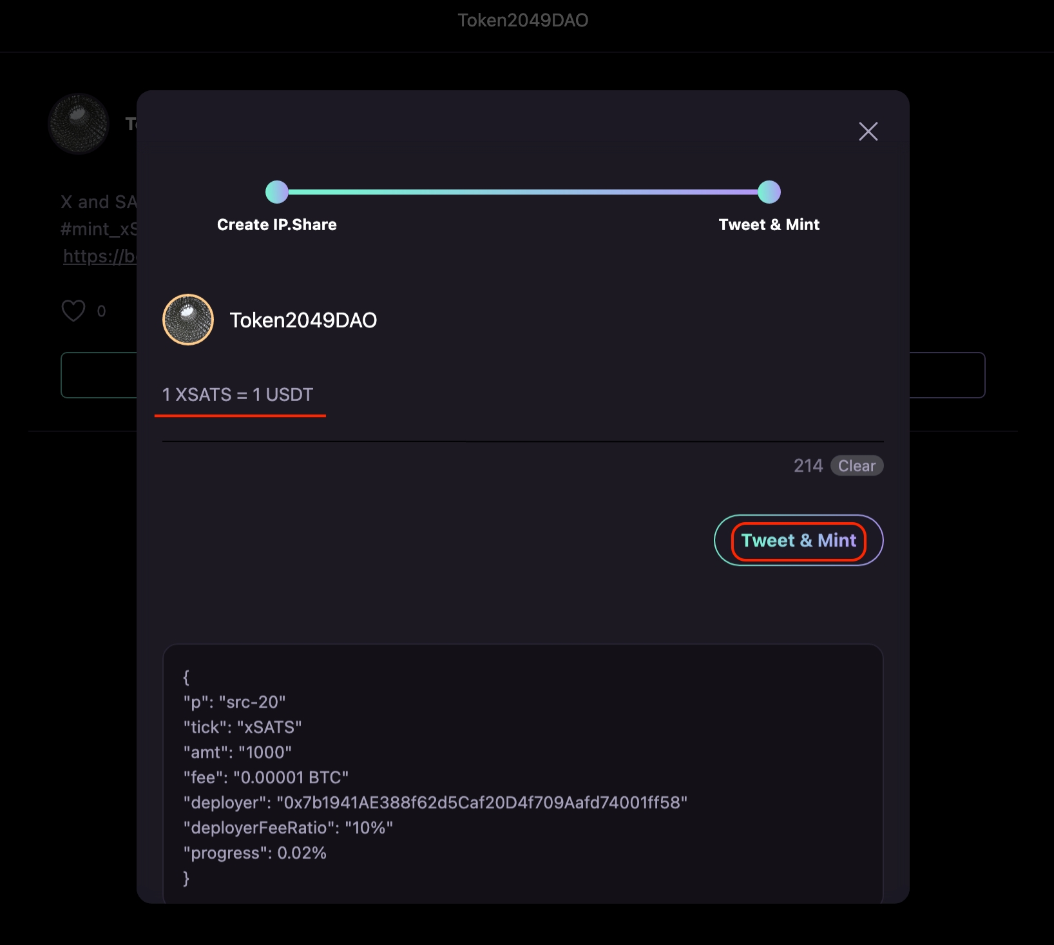Select the Create IP.Share step circle
The image size is (1054, 945).
277,192
